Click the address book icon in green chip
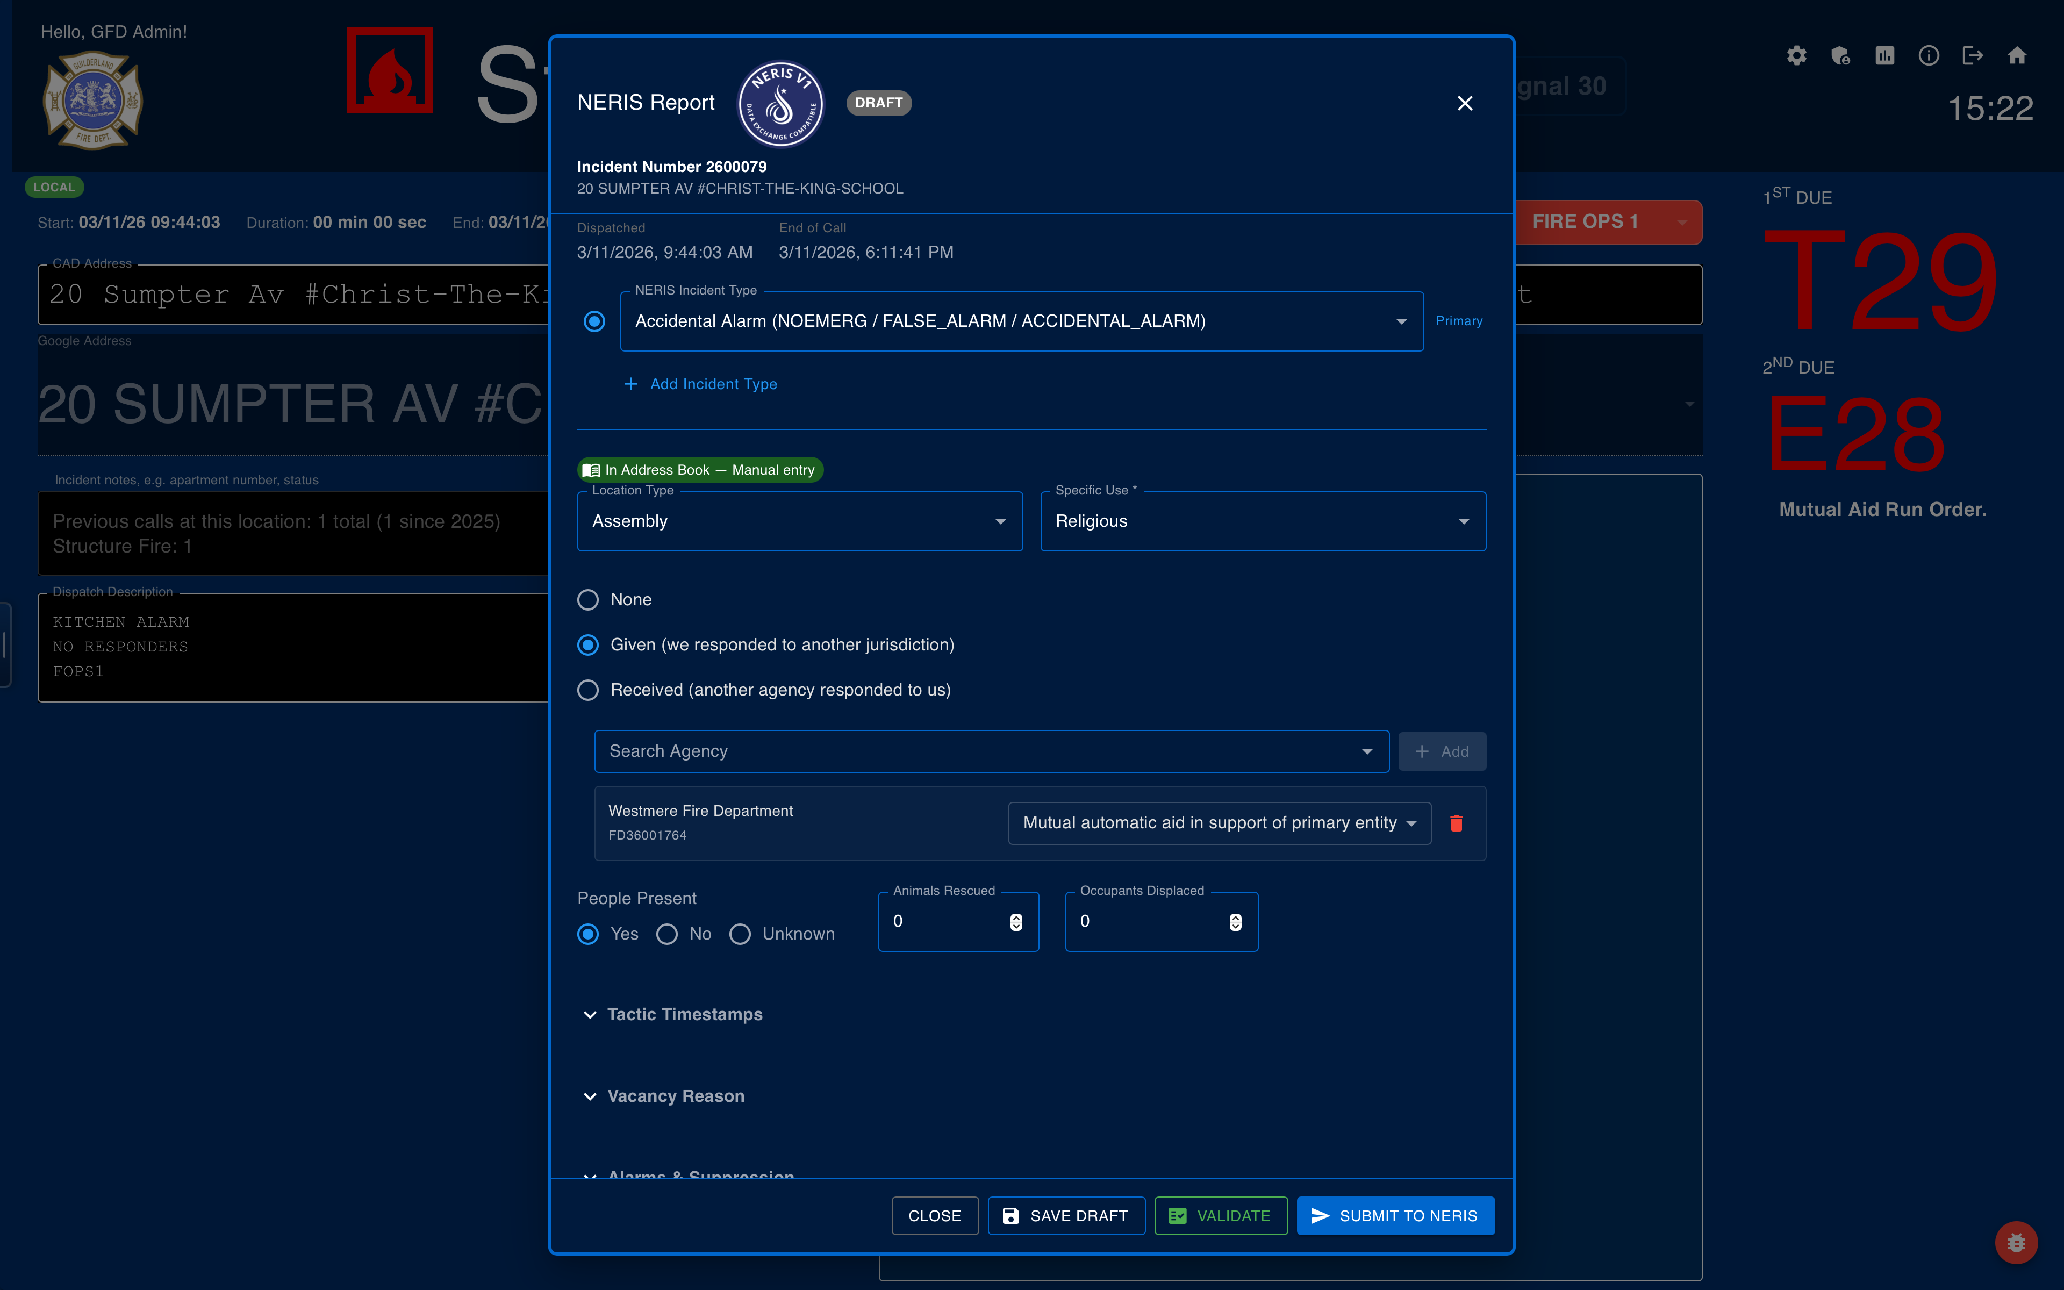The image size is (2064, 1290). (591, 470)
